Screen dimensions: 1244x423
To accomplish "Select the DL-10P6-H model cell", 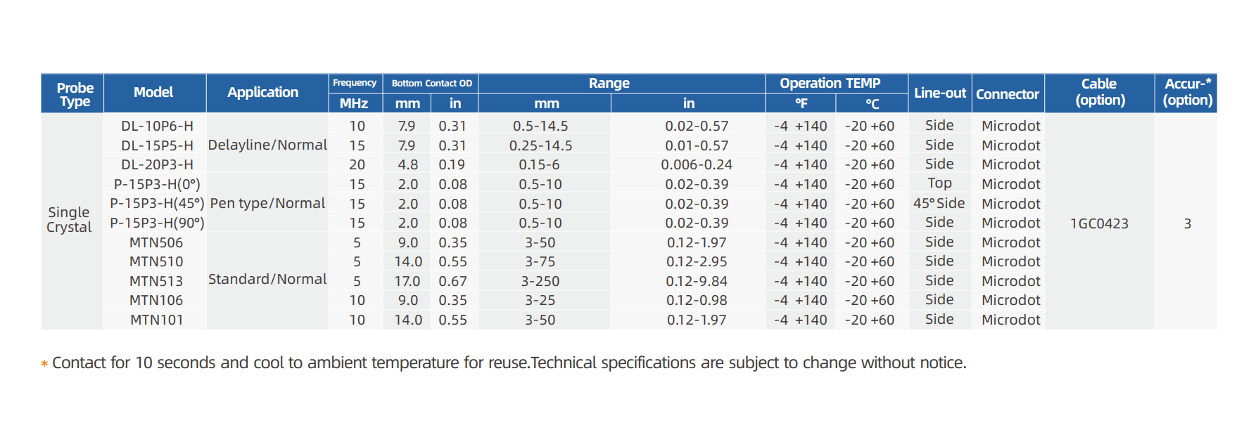I will click(157, 126).
